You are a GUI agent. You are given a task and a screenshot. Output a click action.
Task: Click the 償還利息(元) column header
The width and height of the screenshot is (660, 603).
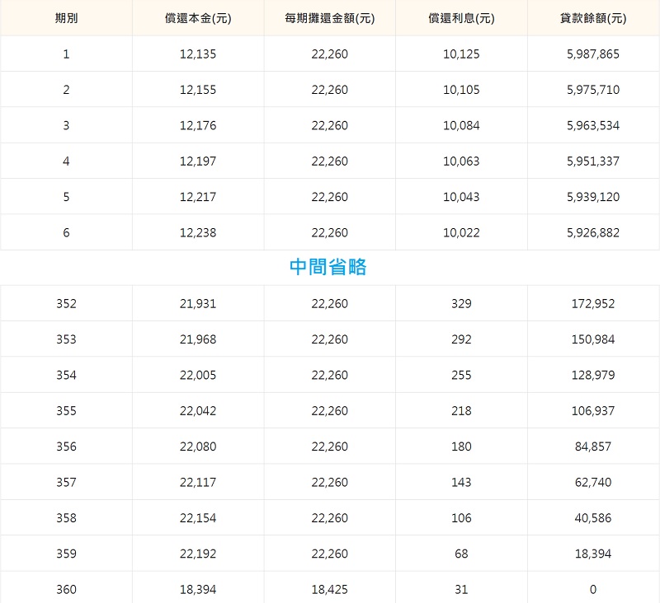pyautogui.click(x=461, y=18)
